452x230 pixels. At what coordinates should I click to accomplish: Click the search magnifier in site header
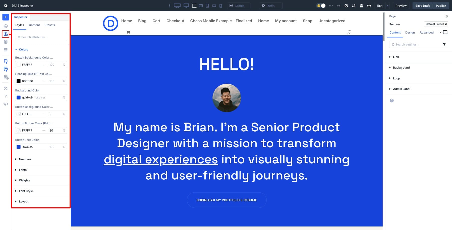point(349,32)
